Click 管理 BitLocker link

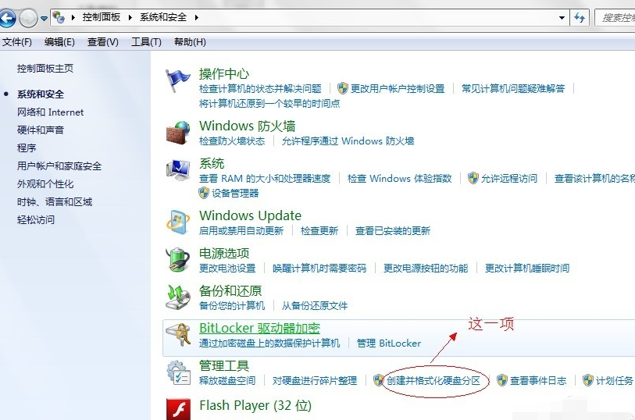(389, 343)
